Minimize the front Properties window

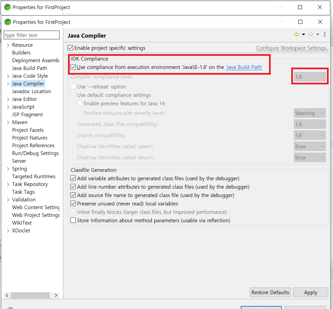pyautogui.click(x=281, y=22)
